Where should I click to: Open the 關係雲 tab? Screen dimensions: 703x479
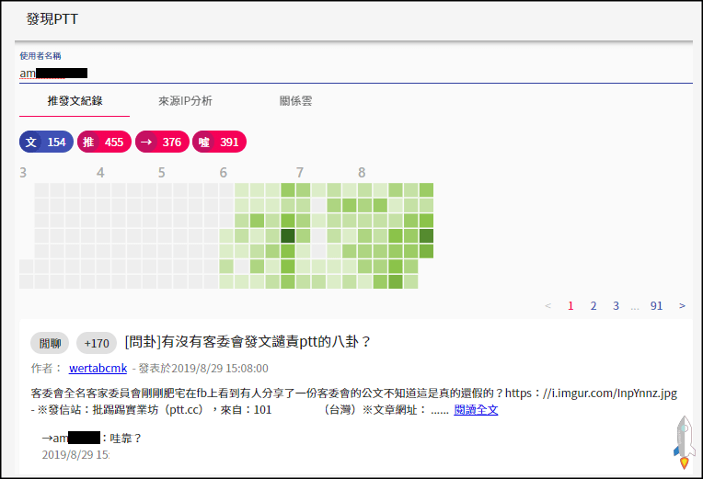(x=295, y=101)
